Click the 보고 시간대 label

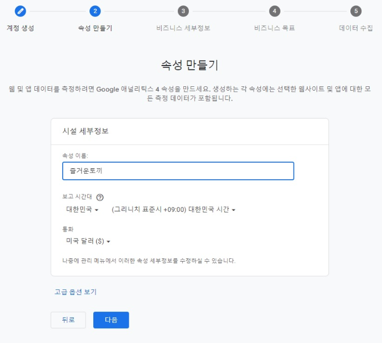pyautogui.click(x=77, y=197)
